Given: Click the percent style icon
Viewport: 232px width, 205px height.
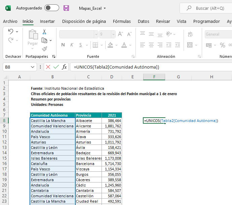Looking at the screenshot, I should pos(222,45).
